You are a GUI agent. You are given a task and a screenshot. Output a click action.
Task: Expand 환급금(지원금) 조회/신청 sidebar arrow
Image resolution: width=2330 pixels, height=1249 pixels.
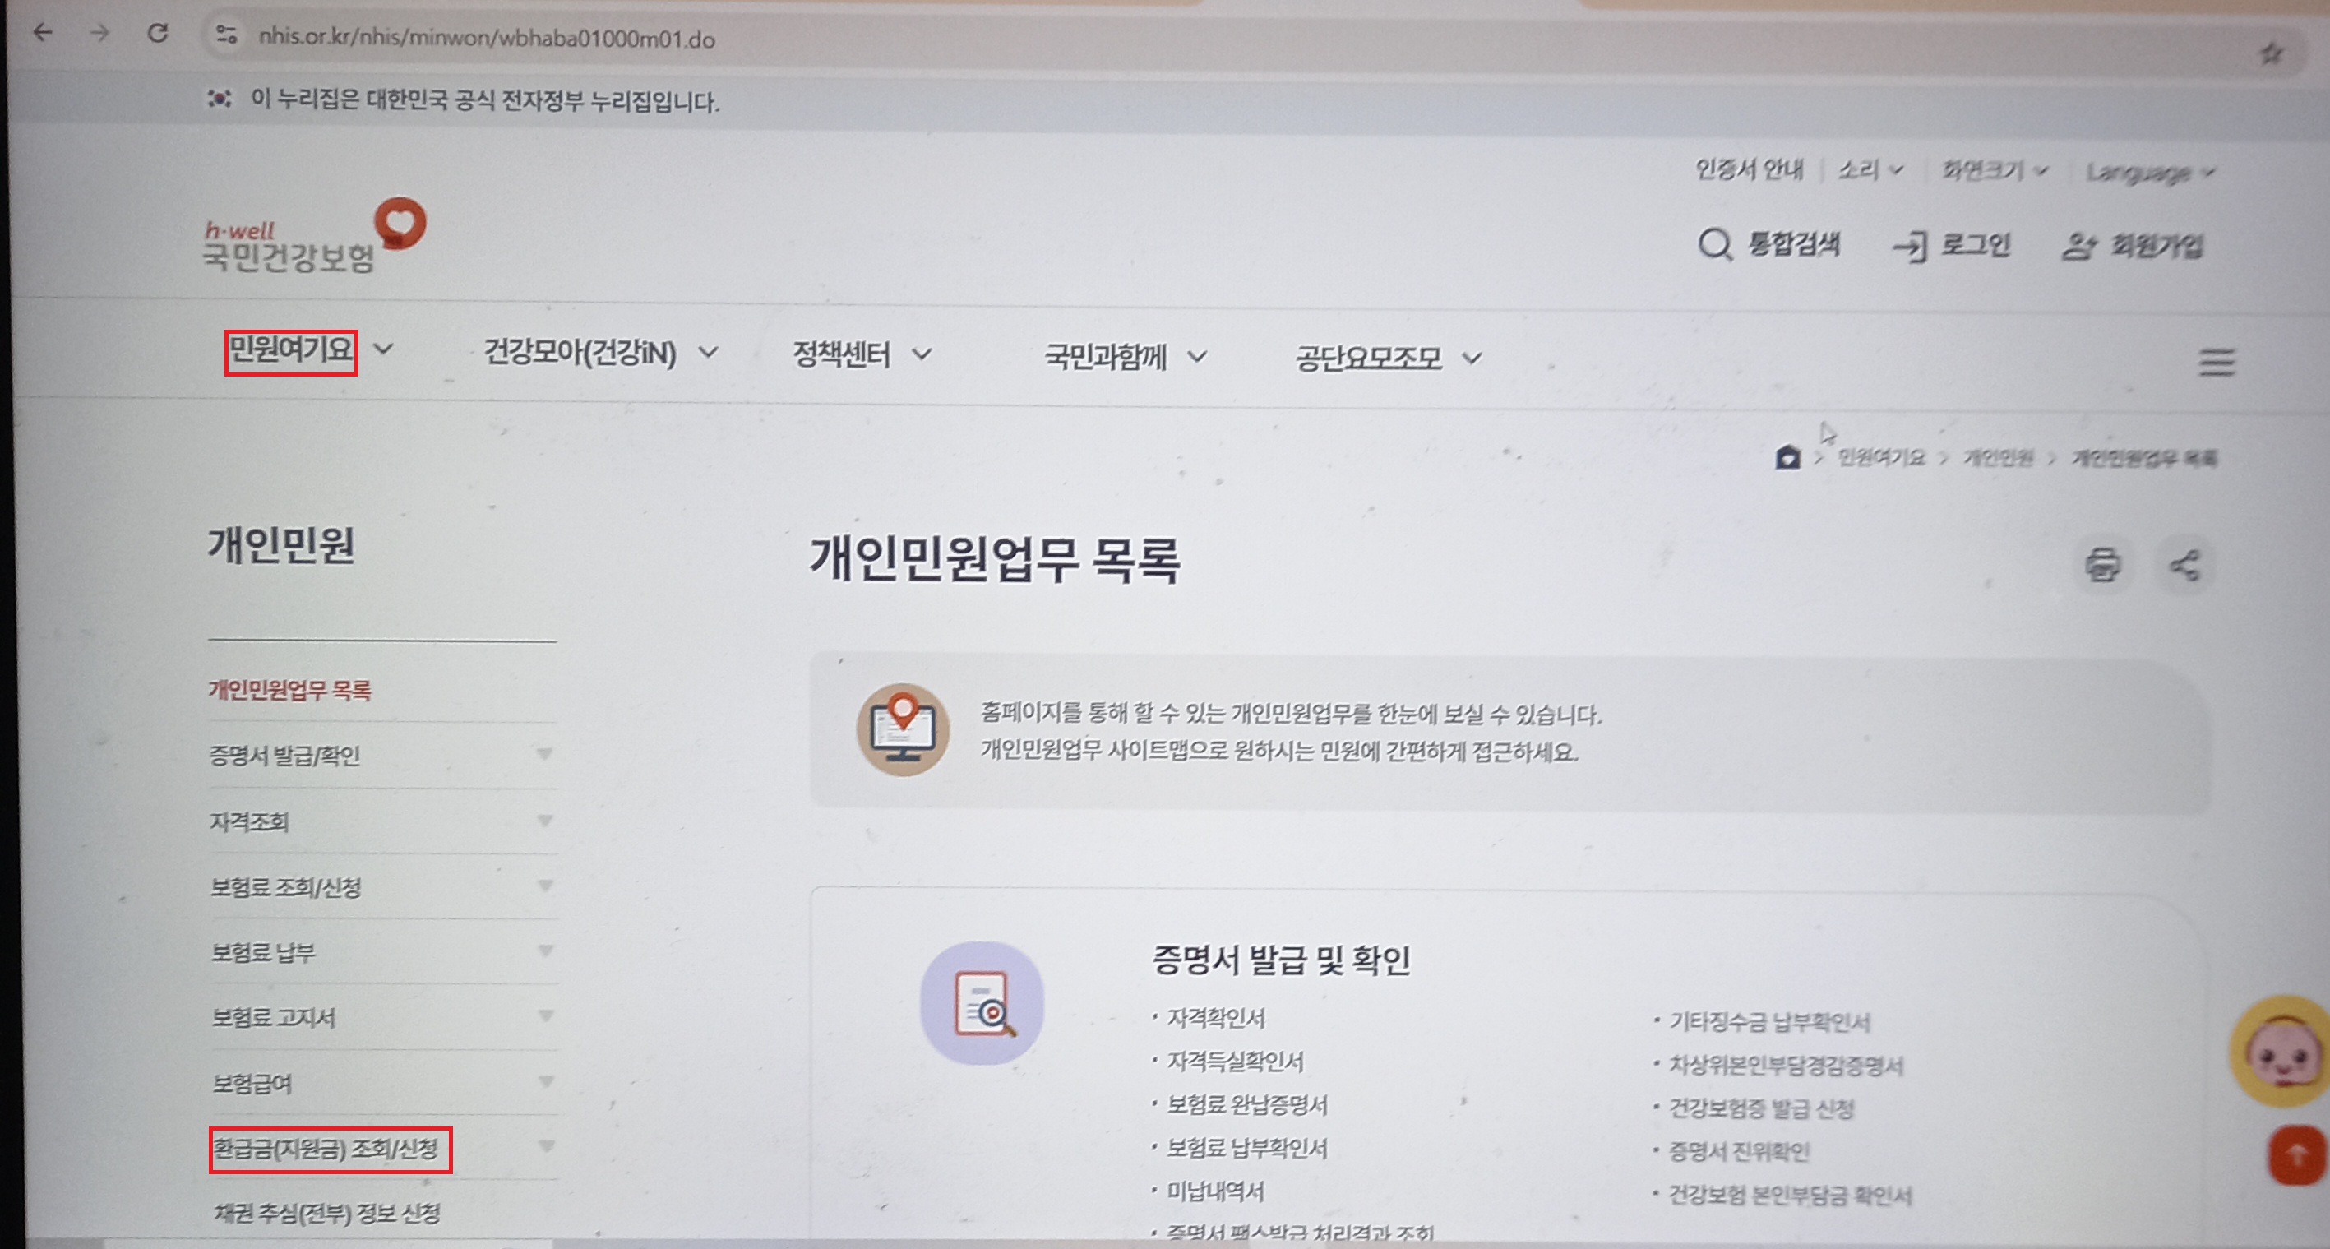click(x=545, y=1146)
